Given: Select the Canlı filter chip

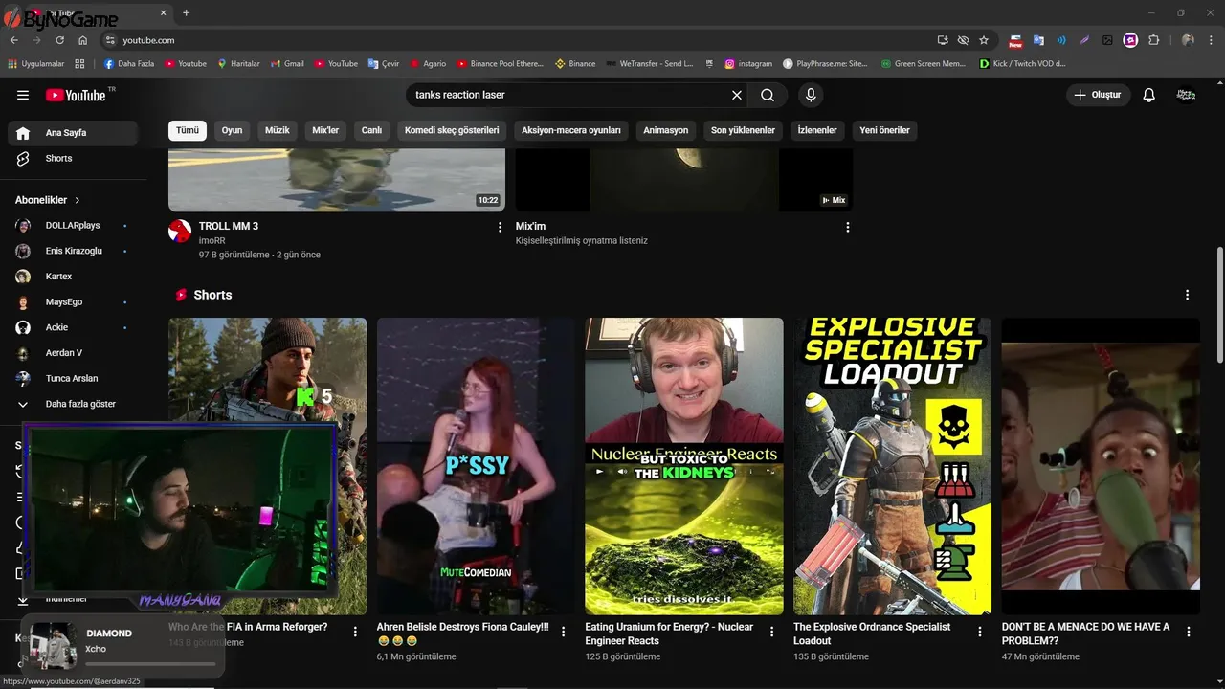Looking at the screenshot, I should (x=371, y=130).
